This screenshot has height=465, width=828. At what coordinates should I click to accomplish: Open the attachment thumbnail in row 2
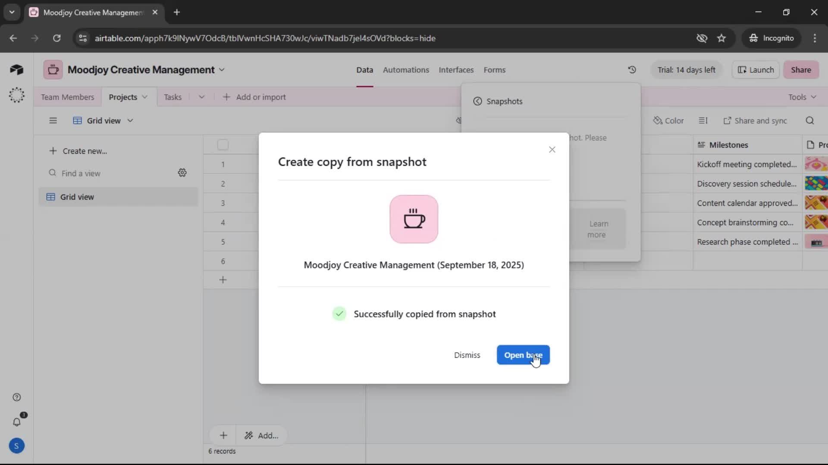click(816, 183)
